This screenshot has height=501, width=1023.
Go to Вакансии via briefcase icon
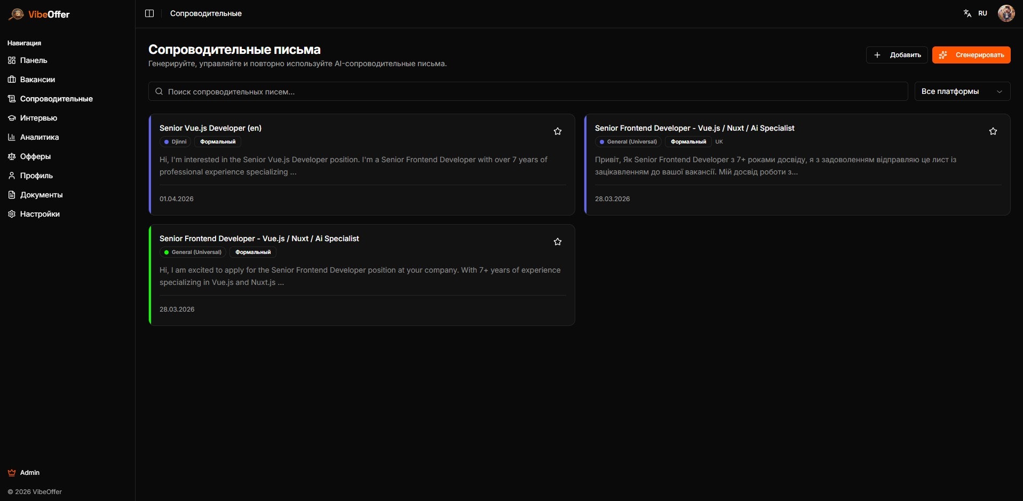click(12, 79)
